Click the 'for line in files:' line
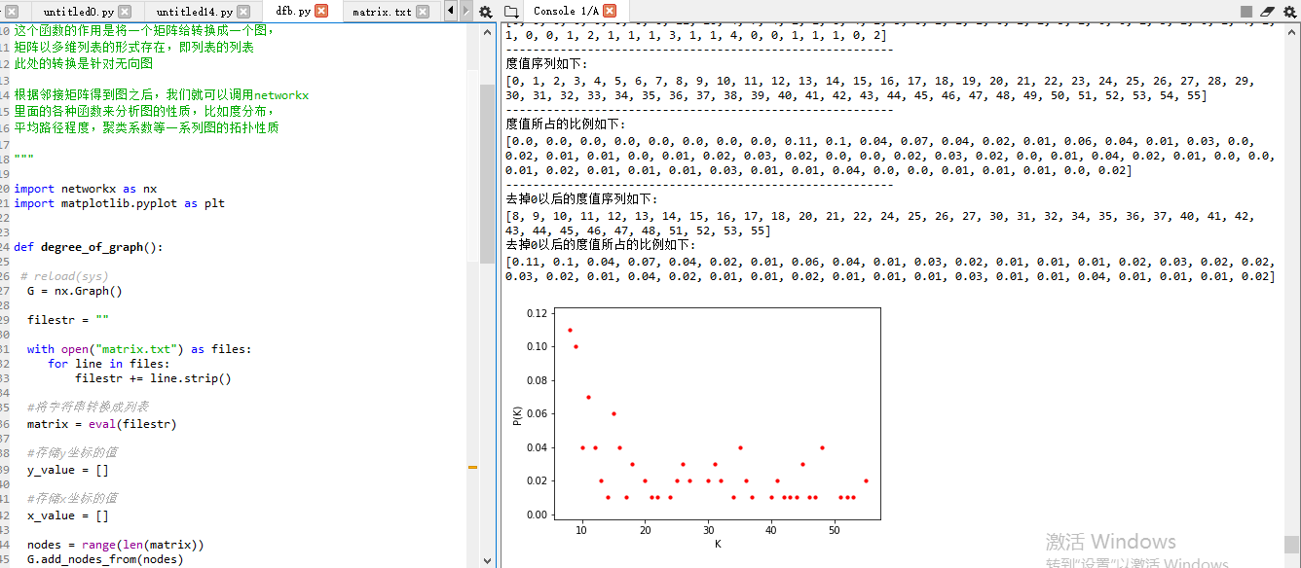Viewport: 1301px width, 568px height. (109, 364)
